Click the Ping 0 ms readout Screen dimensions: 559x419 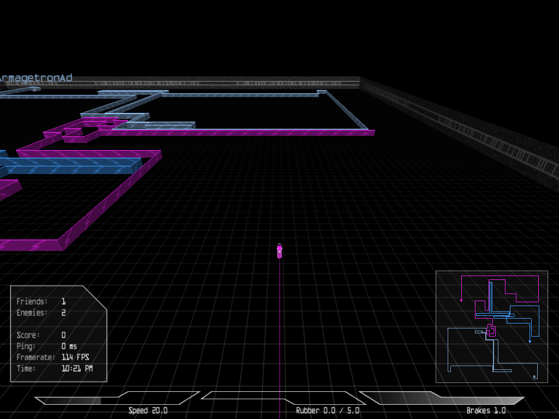69,346
